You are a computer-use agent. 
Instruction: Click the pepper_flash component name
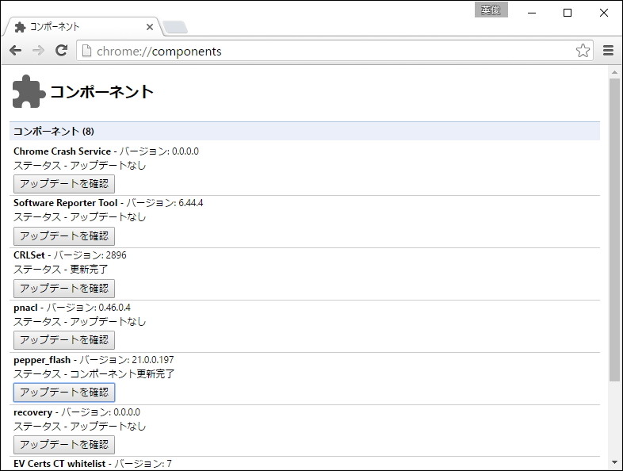[42, 360]
